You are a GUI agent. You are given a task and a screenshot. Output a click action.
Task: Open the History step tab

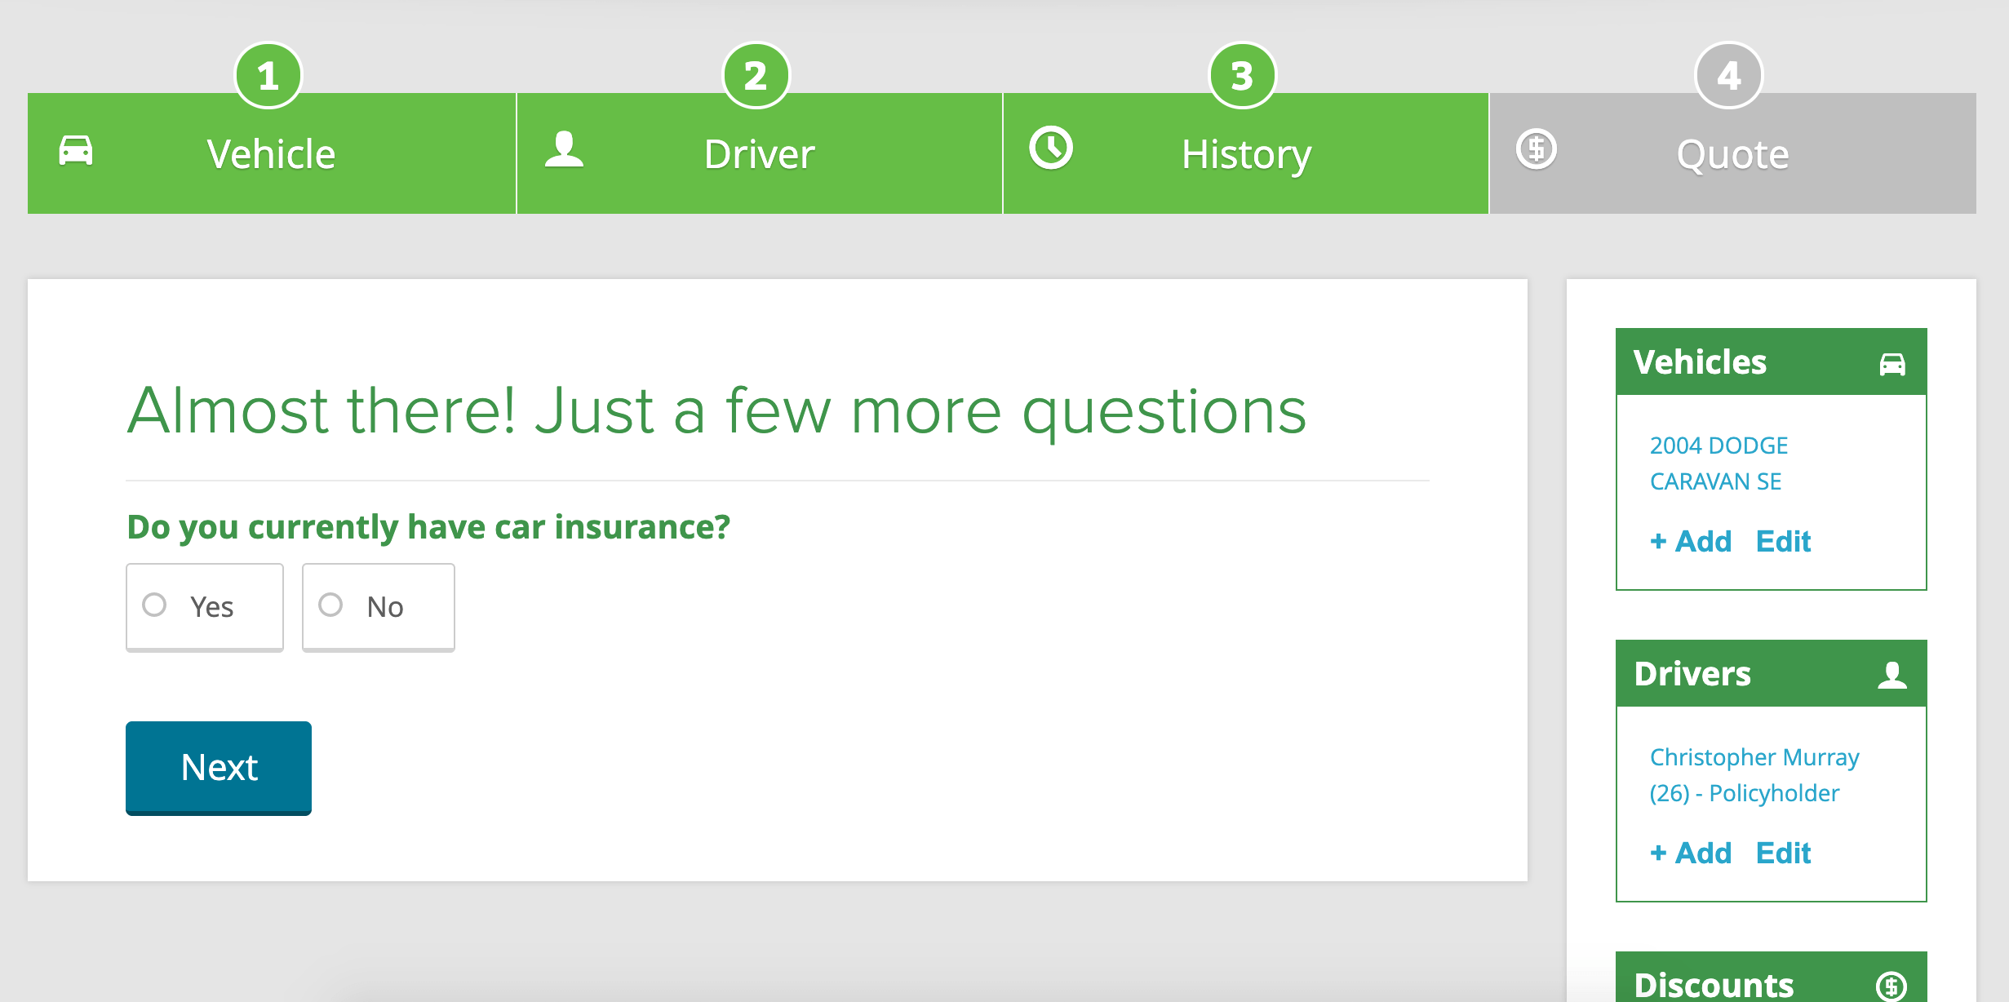pyautogui.click(x=1246, y=153)
